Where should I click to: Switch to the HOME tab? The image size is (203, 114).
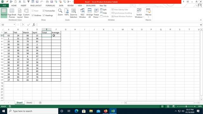click(14, 6)
